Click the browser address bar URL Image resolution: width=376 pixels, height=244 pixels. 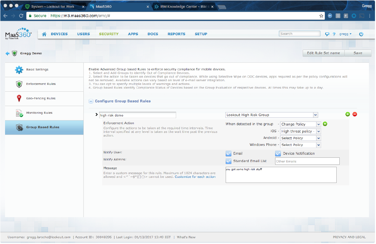click(80, 16)
